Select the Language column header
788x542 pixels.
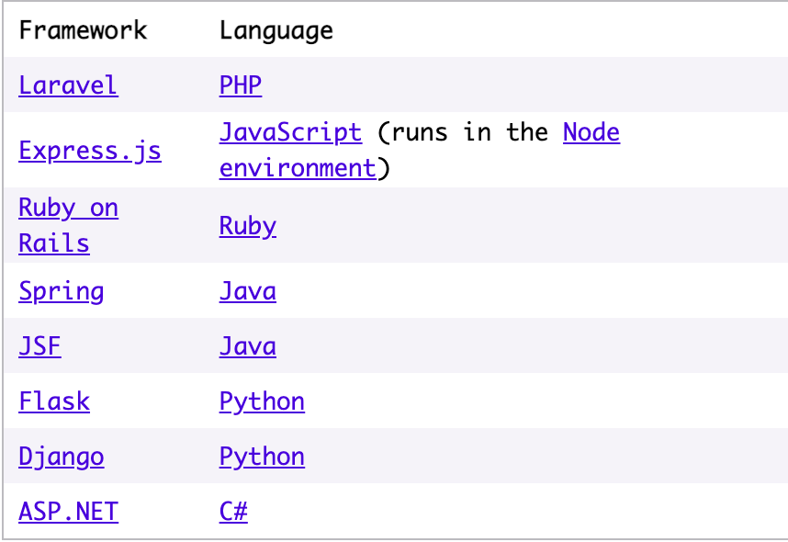coord(276,30)
